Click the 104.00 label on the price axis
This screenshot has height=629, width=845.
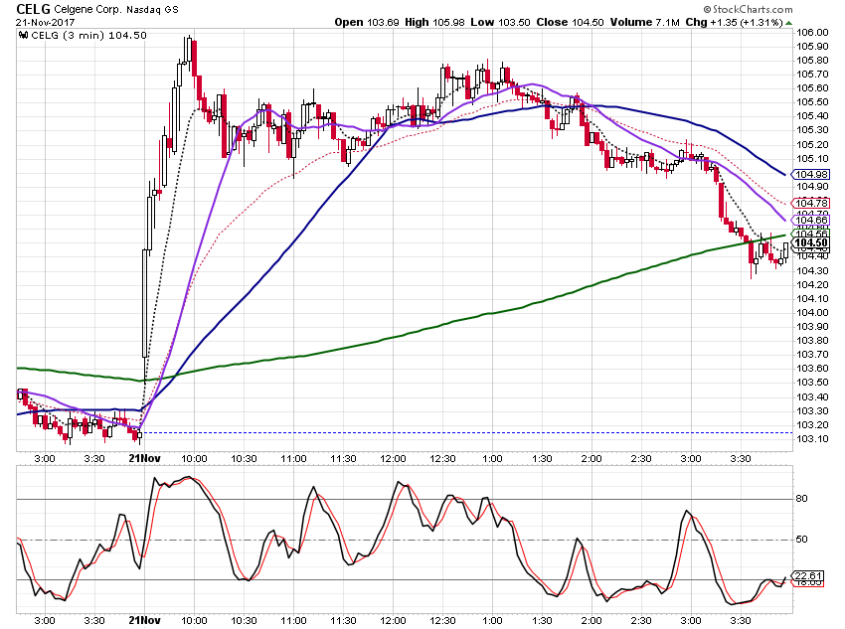coord(812,313)
